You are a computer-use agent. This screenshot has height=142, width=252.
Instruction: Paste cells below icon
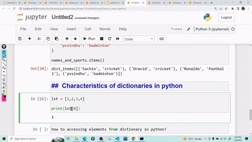pyautogui.click(x=57, y=39)
